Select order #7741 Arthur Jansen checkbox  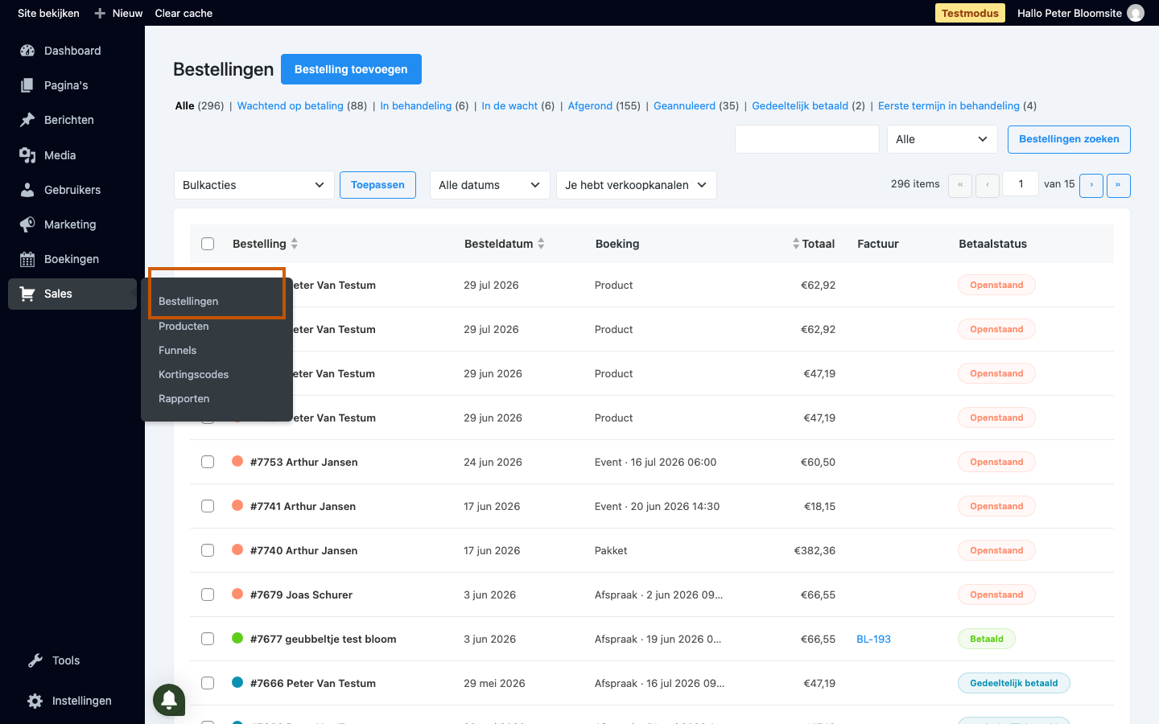[208, 506]
